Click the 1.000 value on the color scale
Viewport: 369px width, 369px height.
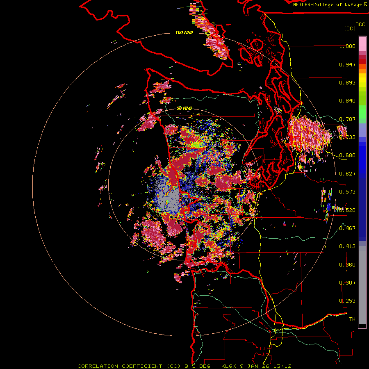(347, 46)
